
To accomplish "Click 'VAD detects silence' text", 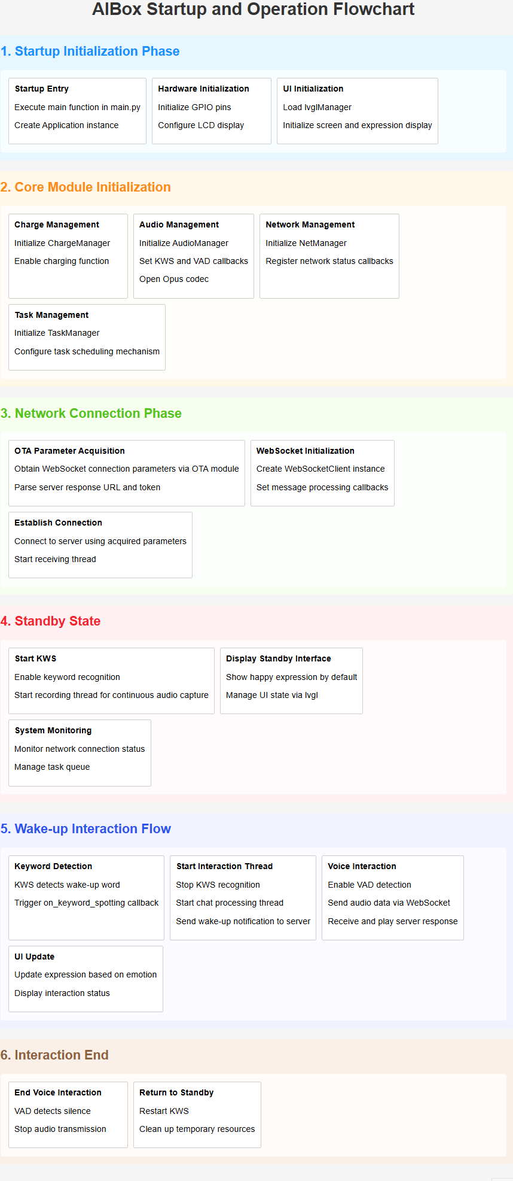I will coord(53,1111).
